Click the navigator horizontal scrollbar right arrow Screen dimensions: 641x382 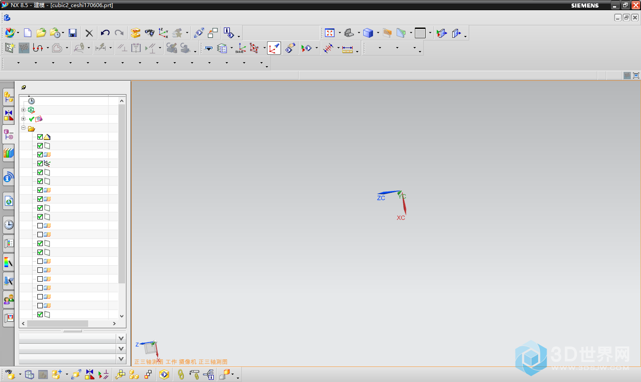point(114,323)
